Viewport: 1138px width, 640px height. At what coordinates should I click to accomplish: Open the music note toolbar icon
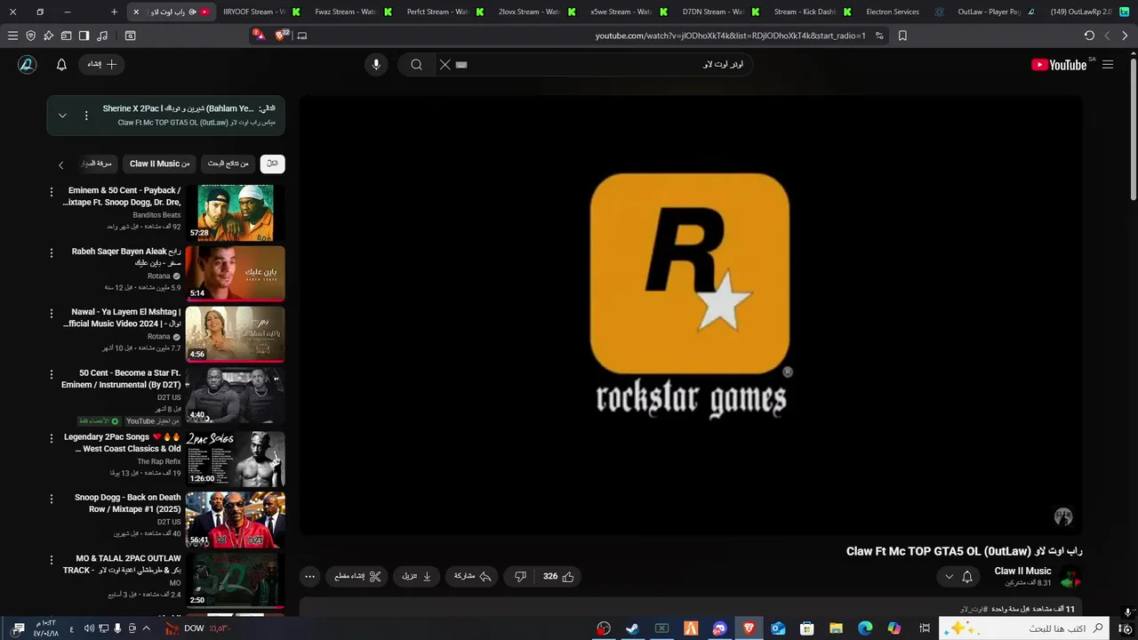coord(101,36)
